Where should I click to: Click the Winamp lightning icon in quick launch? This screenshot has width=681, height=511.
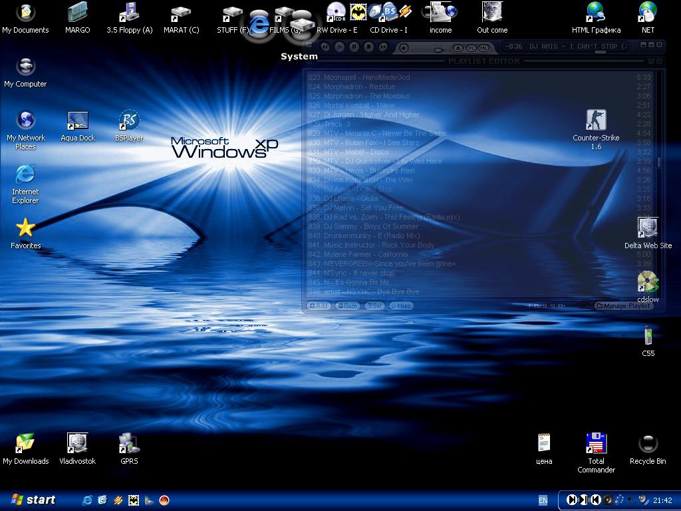pyautogui.click(x=118, y=500)
